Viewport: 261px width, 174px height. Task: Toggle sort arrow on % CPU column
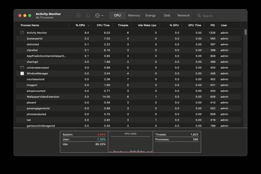pos(89,26)
